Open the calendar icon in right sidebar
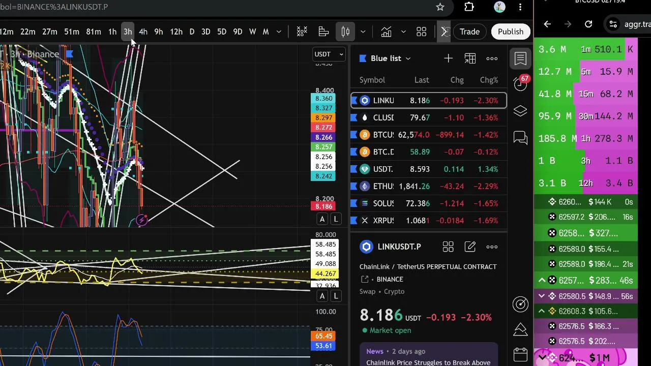This screenshot has width=651, height=366. tap(520, 354)
